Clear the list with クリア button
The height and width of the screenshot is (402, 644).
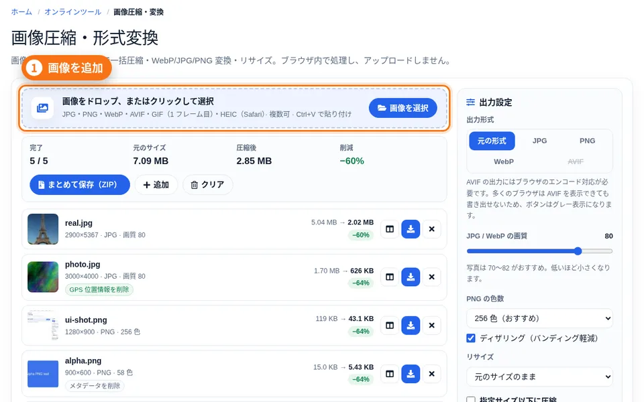pyautogui.click(x=207, y=185)
